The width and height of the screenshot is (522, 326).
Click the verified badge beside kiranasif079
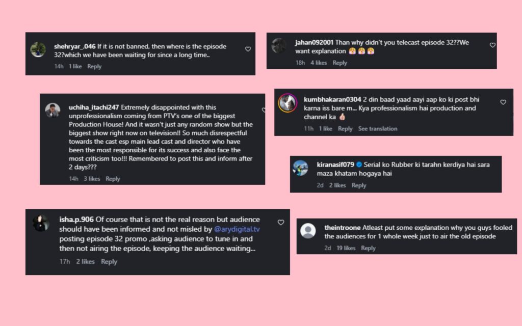coord(359,165)
